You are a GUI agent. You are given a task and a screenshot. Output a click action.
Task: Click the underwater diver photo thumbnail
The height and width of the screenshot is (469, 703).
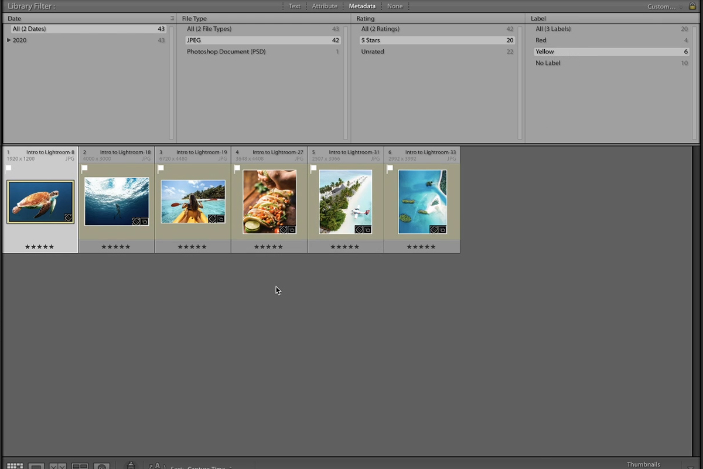click(117, 201)
